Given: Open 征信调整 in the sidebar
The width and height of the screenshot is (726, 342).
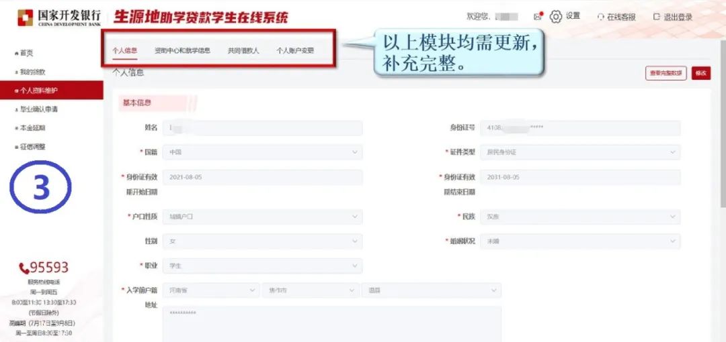Looking at the screenshot, I should click(x=32, y=147).
